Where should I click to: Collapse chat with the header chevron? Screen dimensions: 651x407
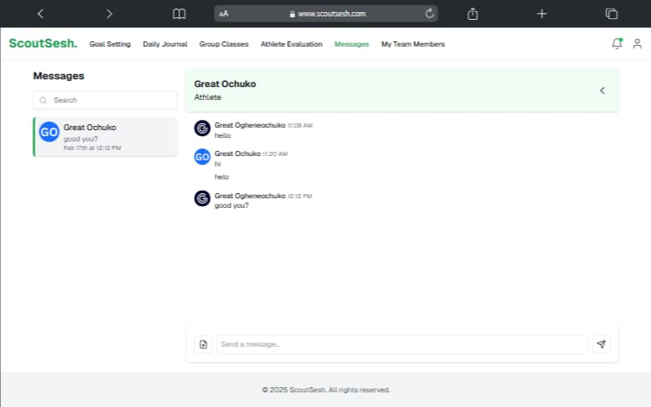[x=602, y=91]
